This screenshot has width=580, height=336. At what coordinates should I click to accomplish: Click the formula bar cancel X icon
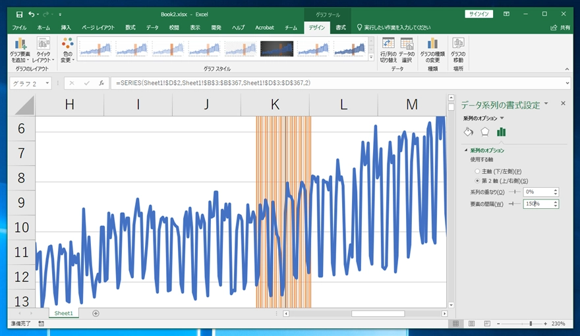coord(72,83)
